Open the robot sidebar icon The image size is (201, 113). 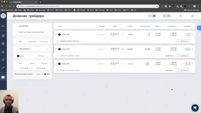[3, 52]
